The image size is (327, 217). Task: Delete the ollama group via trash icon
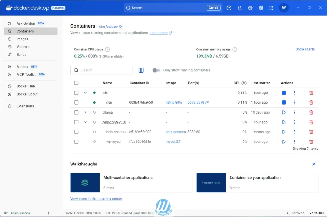click(311, 112)
